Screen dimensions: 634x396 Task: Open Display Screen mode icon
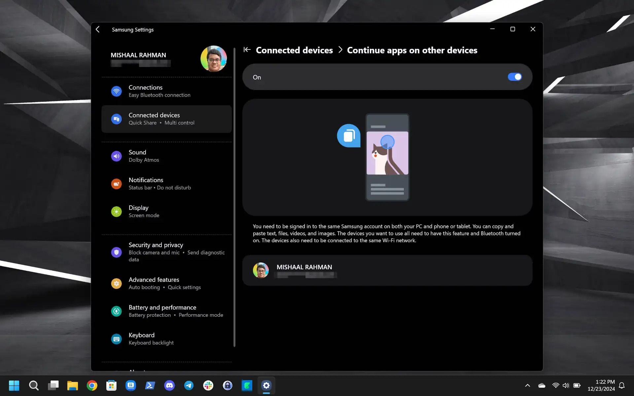tap(116, 211)
